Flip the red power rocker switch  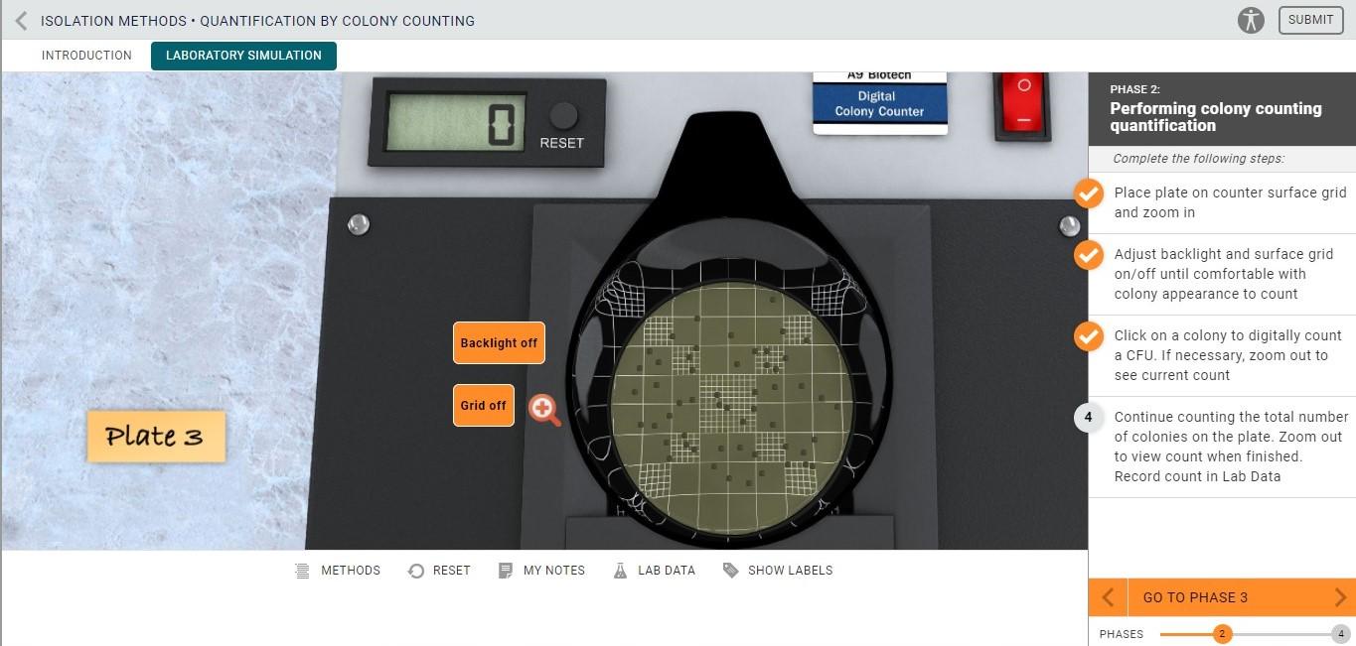[1022, 109]
